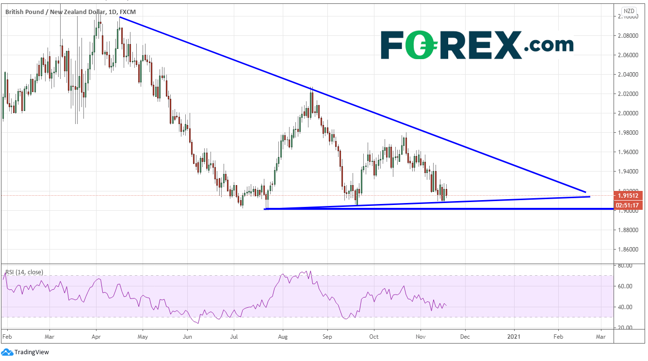Click the 1.96000 price axis label

tap(628, 152)
